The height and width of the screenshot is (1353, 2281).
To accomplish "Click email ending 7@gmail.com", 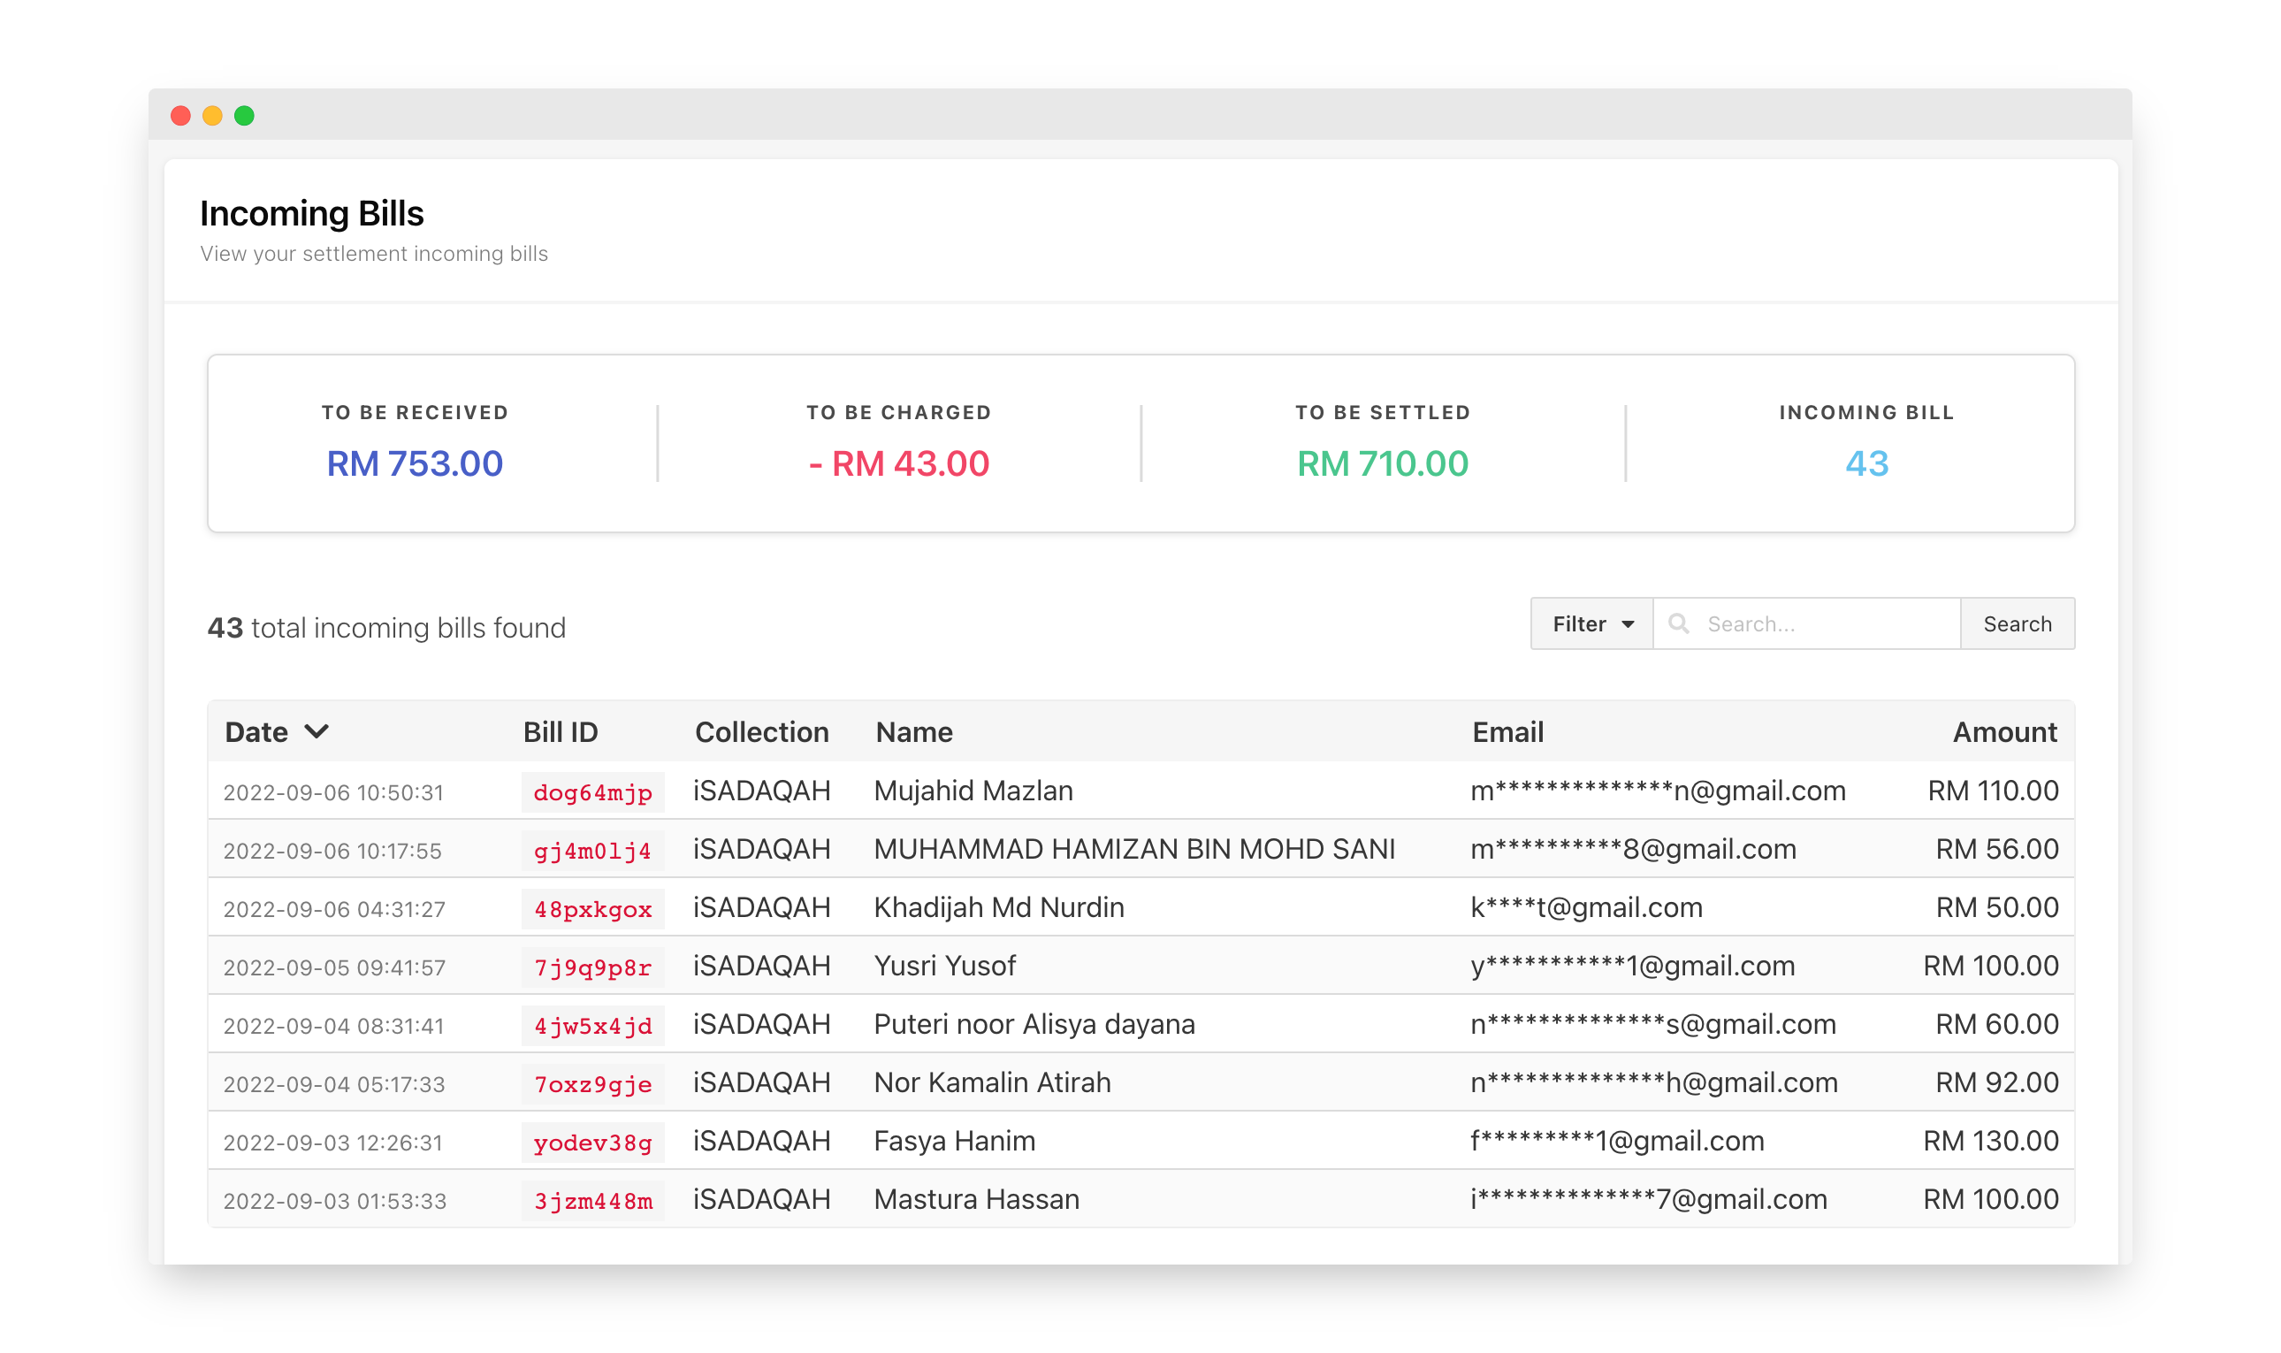I will click(x=1649, y=1199).
